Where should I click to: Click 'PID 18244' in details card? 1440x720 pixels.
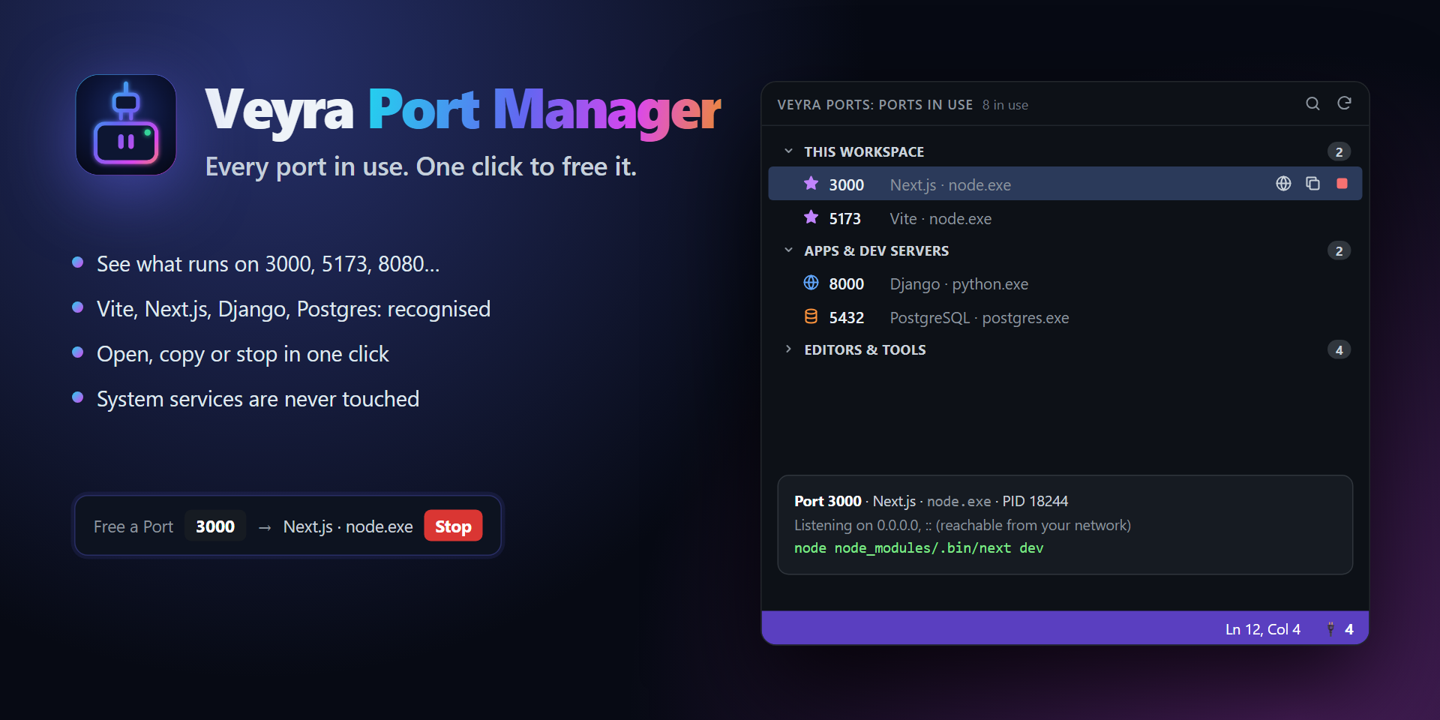click(x=1035, y=501)
